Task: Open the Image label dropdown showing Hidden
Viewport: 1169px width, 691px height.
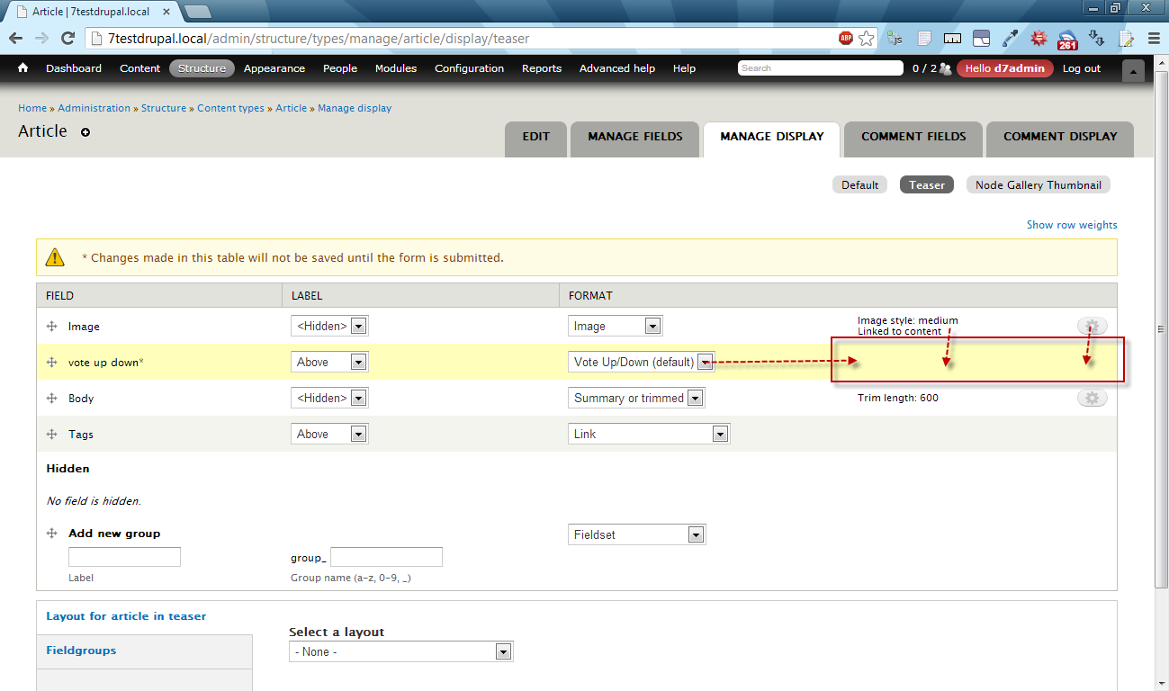Action: tap(329, 326)
